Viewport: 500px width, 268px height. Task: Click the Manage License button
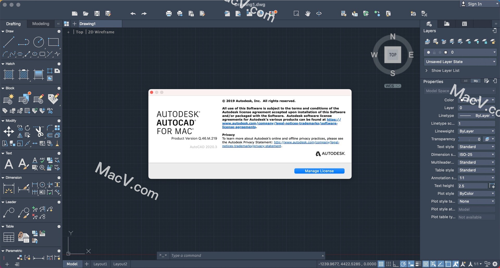[x=319, y=171]
